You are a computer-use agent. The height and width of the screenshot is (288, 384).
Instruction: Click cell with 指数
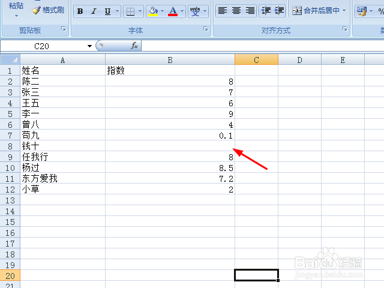click(x=170, y=70)
